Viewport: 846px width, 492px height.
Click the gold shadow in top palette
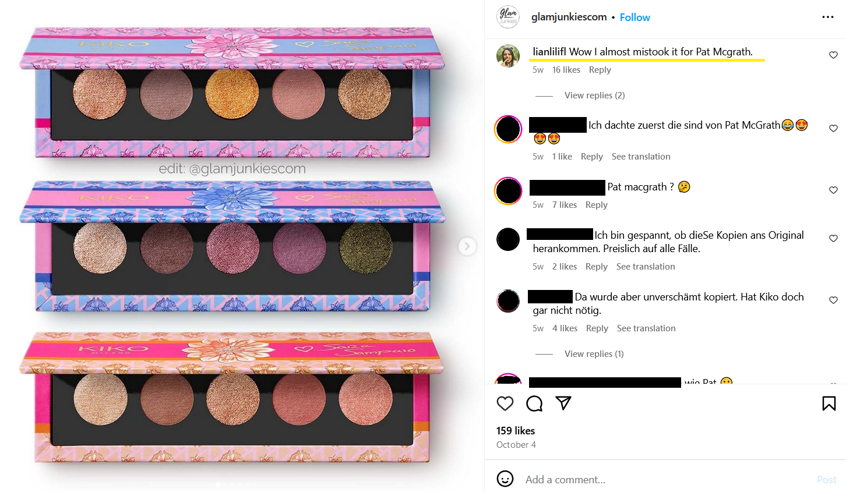pyautogui.click(x=232, y=94)
